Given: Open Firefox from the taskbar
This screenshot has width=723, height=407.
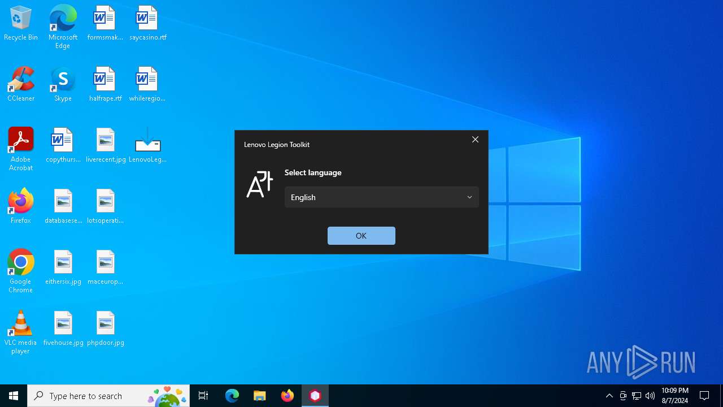Looking at the screenshot, I should [288, 396].
